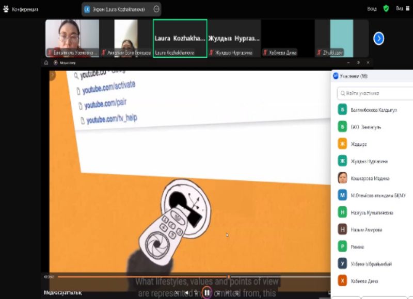This screenshot has height=299, width=413.
Task: Click the green security shield icon
Action: (386, 8)
